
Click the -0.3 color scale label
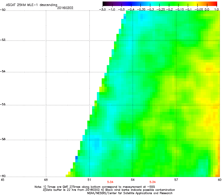[x=150, y=10]
